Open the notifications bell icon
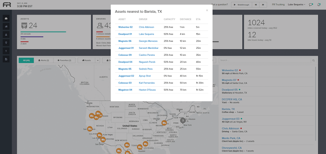326x154 pixels. (319, 4)
